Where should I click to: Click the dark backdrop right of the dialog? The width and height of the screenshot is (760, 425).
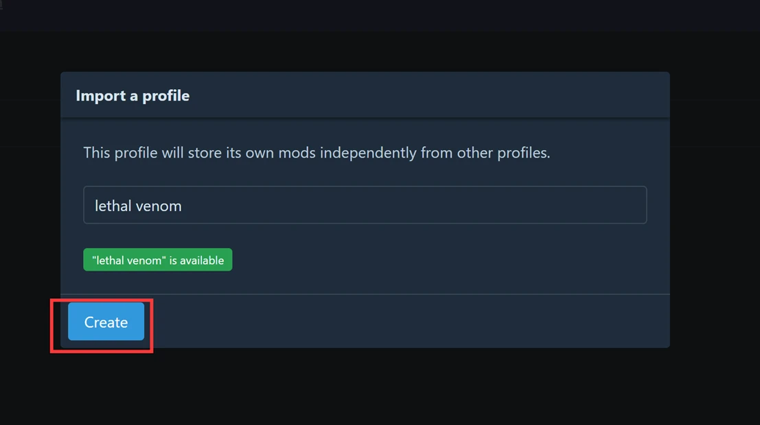click(714, 206)
